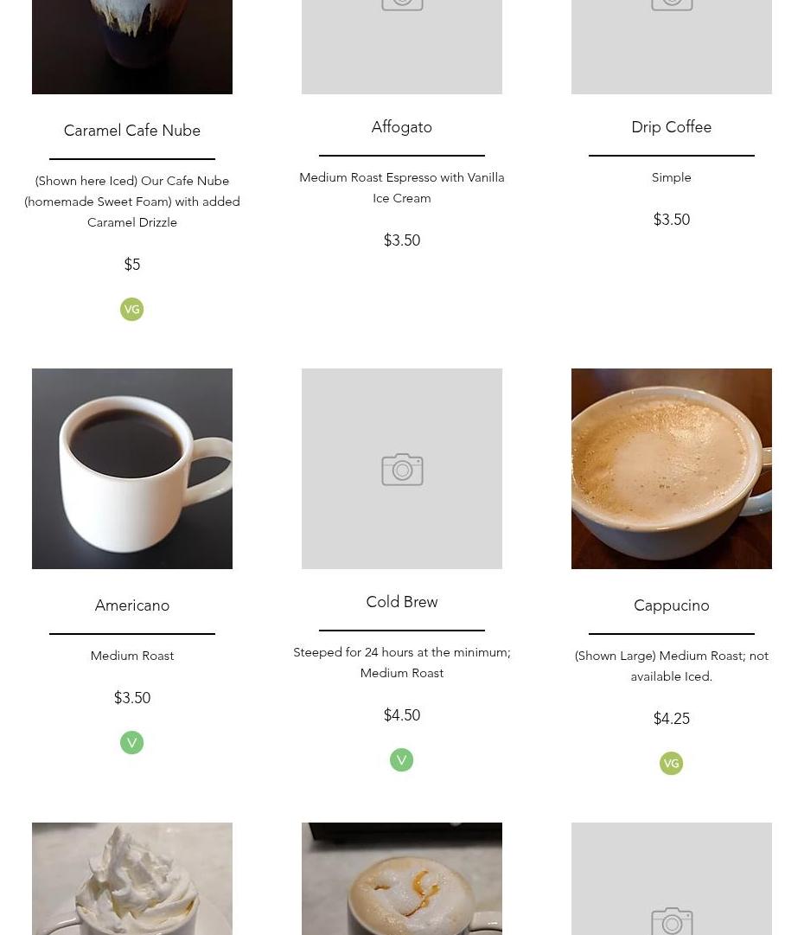804x935 pixels.
Task: Select the Affogato placeholder image
Action: coord(402,47)
